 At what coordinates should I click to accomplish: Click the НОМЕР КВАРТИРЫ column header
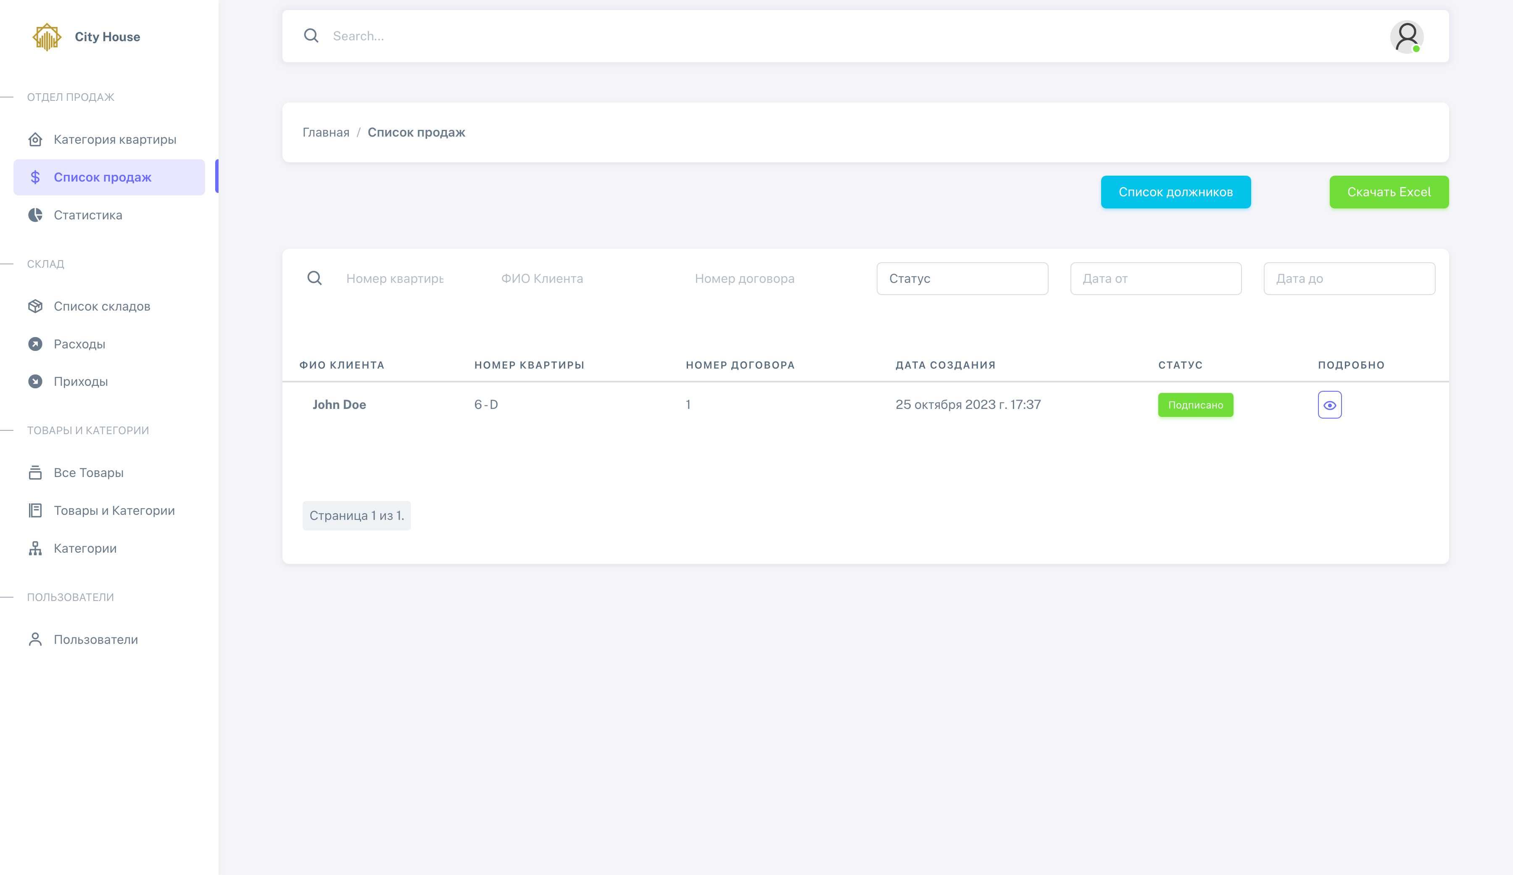tap(530, 365)
